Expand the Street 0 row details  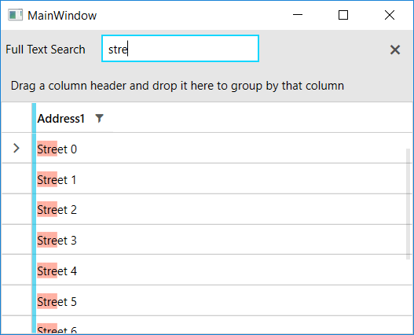coord(16,149)
